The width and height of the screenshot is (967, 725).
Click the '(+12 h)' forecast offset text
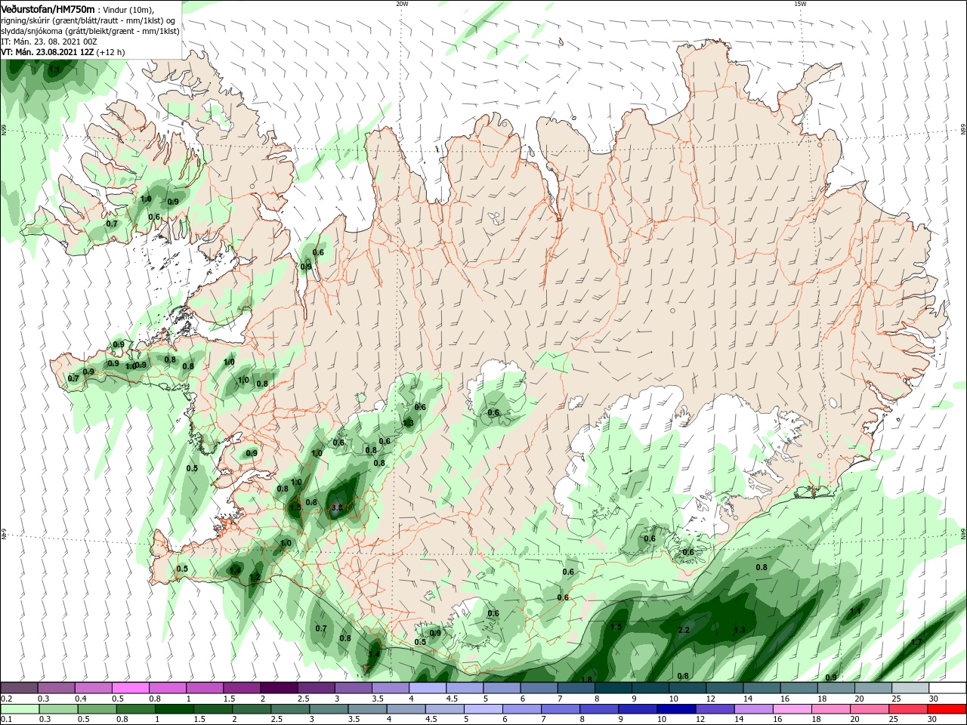[111, 52]
